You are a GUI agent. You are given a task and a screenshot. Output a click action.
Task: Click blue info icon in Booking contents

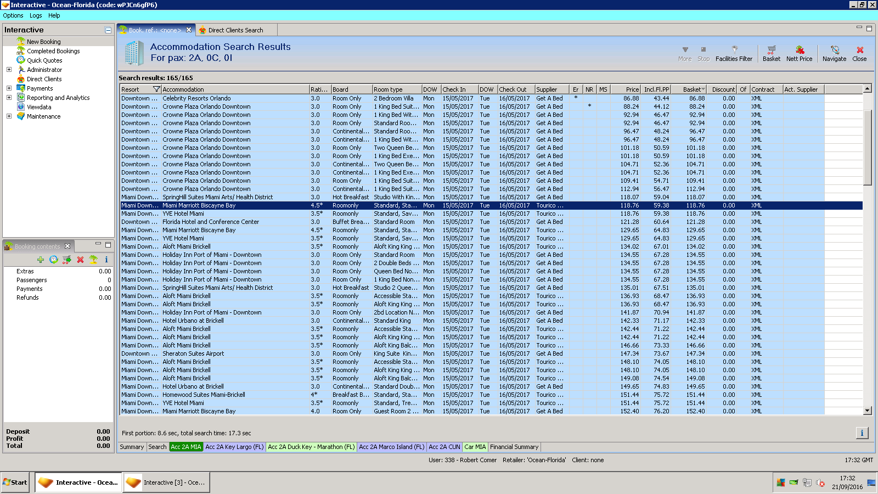click(106, 260)
